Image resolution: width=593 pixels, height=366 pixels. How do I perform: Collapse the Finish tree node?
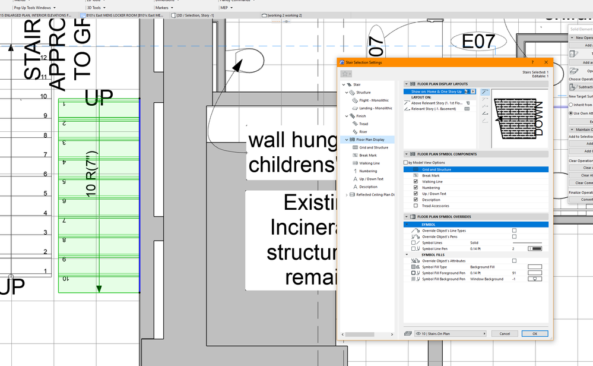(x=347, y=116)
